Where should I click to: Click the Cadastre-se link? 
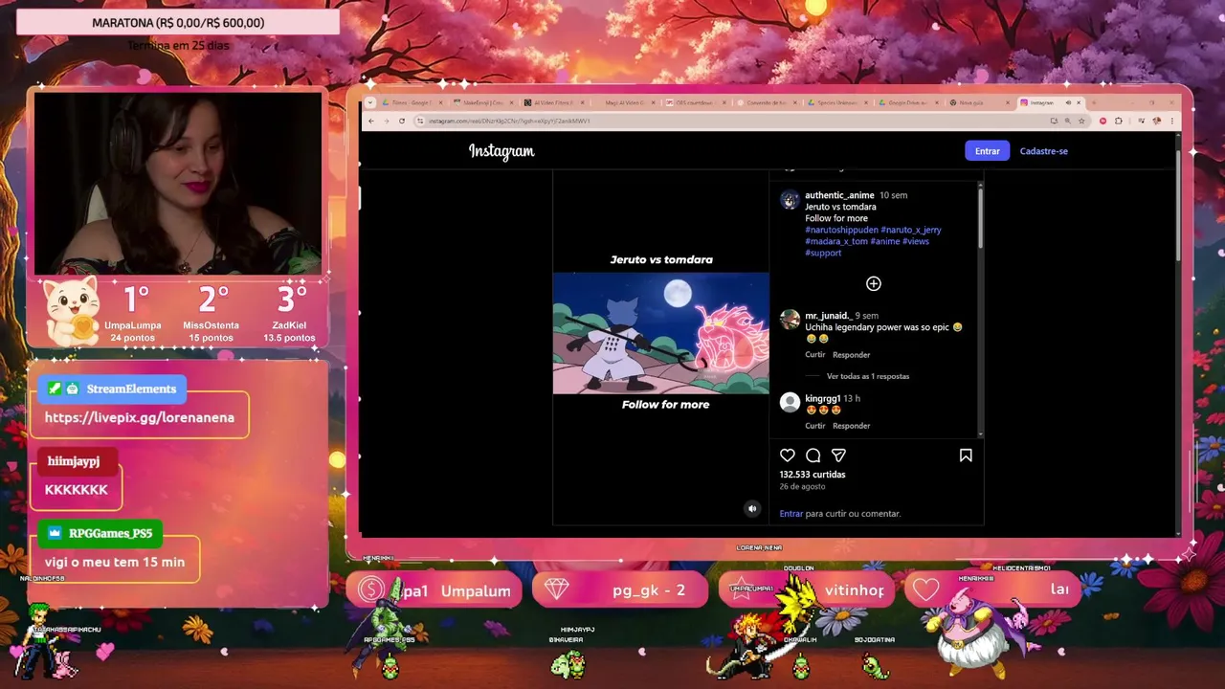coord(1043,151)
